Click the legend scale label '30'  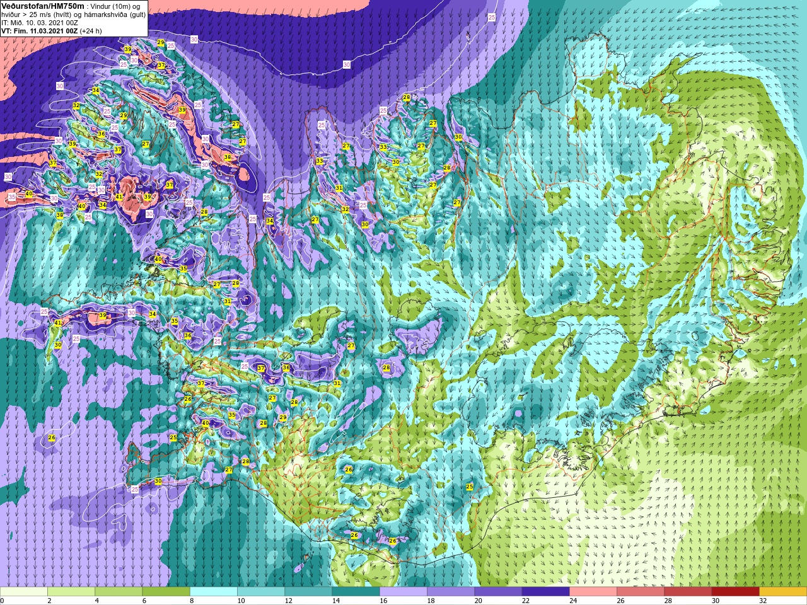pos(715,601)
